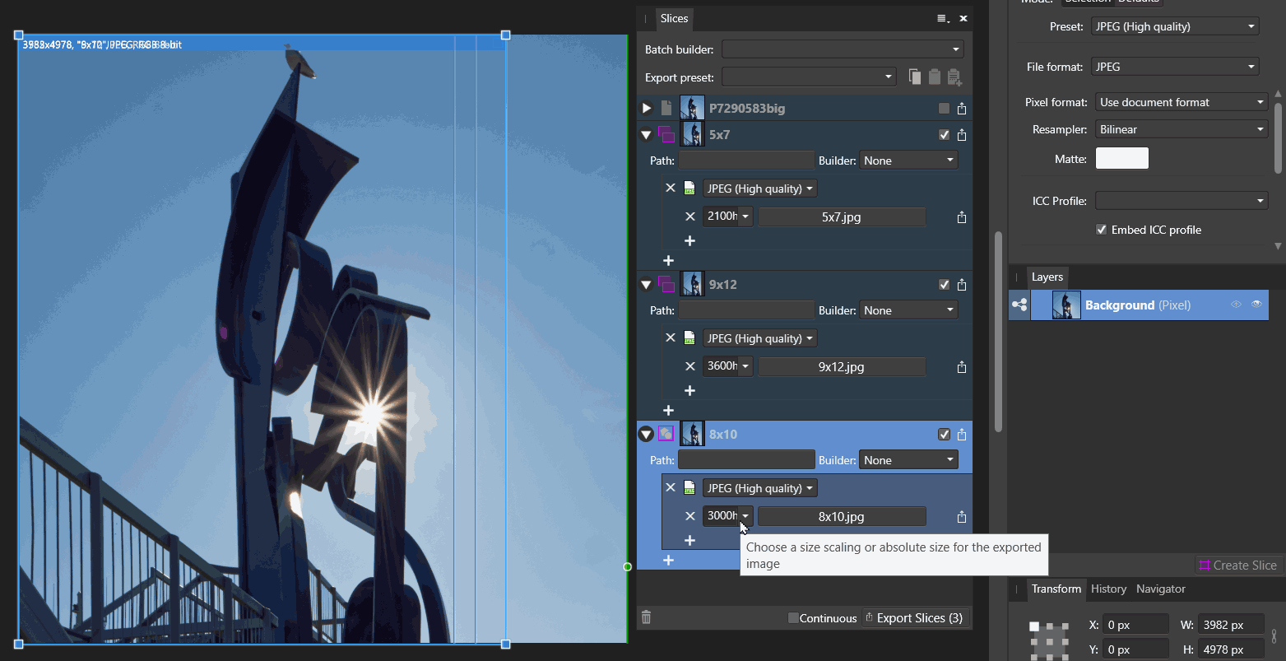Export the P7290583big slice with its share icon
Screen dimensions: 1286x661
click(x=962, y=109)
